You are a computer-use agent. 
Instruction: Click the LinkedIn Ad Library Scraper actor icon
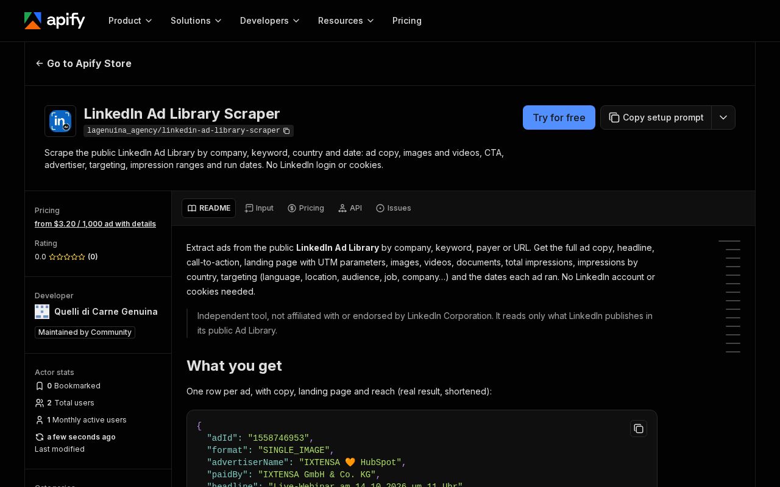point(60,121)
